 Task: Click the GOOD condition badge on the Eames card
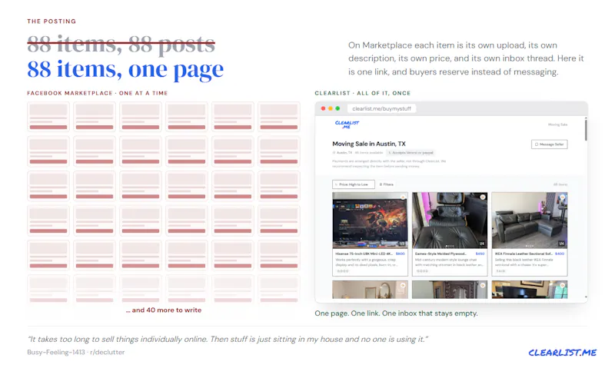[422, 271]
